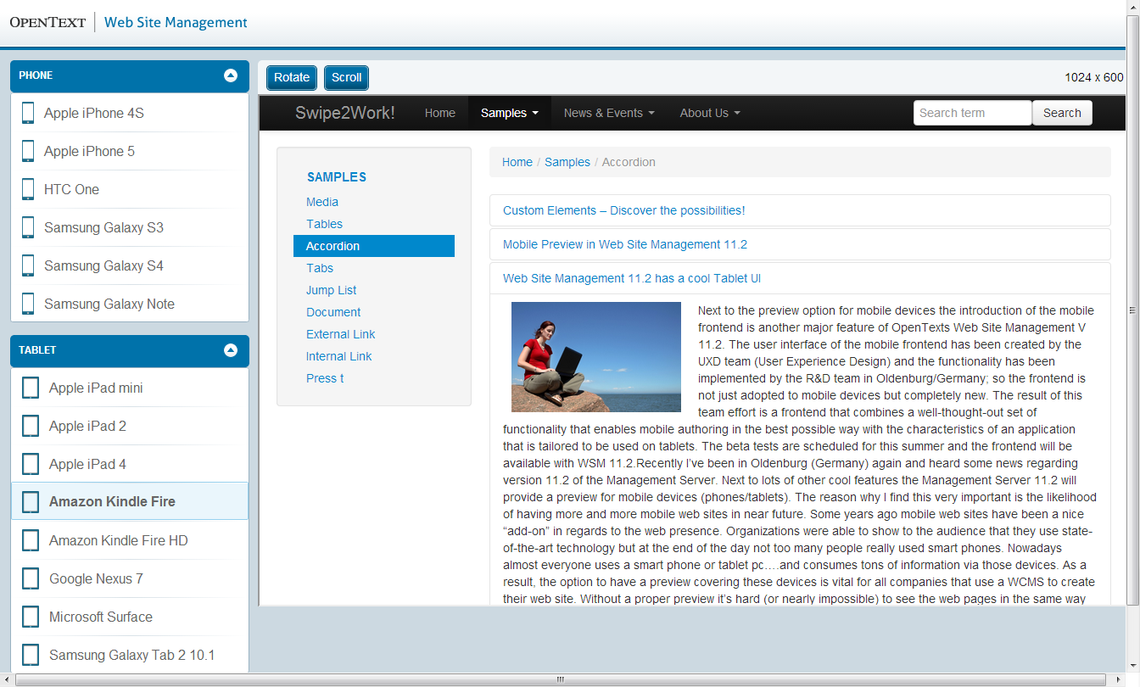Click the phone icon beside Apple iPhone 4S
1140x687 pixels.
click(28, 113)
